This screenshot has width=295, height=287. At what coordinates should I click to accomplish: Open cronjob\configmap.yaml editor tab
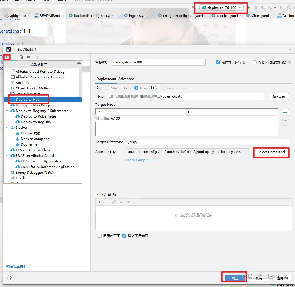(183, 16)
